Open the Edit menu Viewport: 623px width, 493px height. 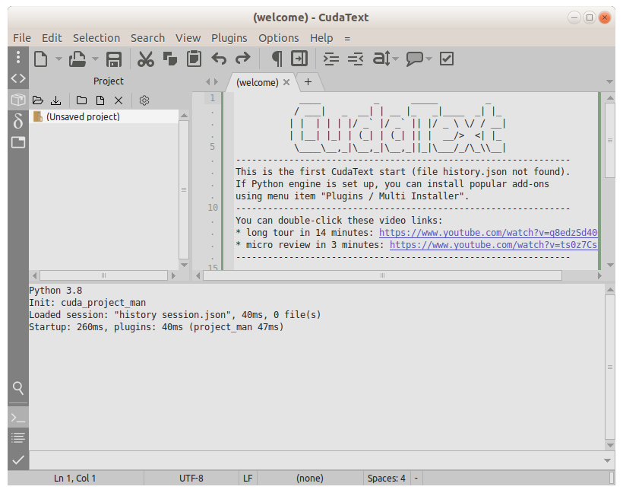click(52, 38)
